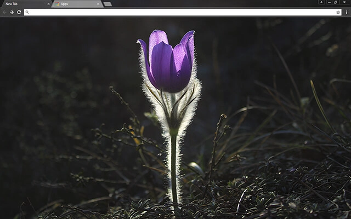Switch to the Apps tab
This screenshot has width=351, height=219.
point(77,4)
